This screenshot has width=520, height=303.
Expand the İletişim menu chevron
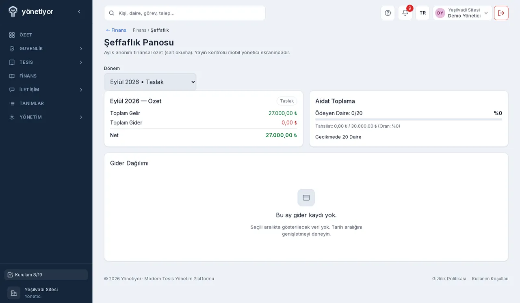click(81, 90)
